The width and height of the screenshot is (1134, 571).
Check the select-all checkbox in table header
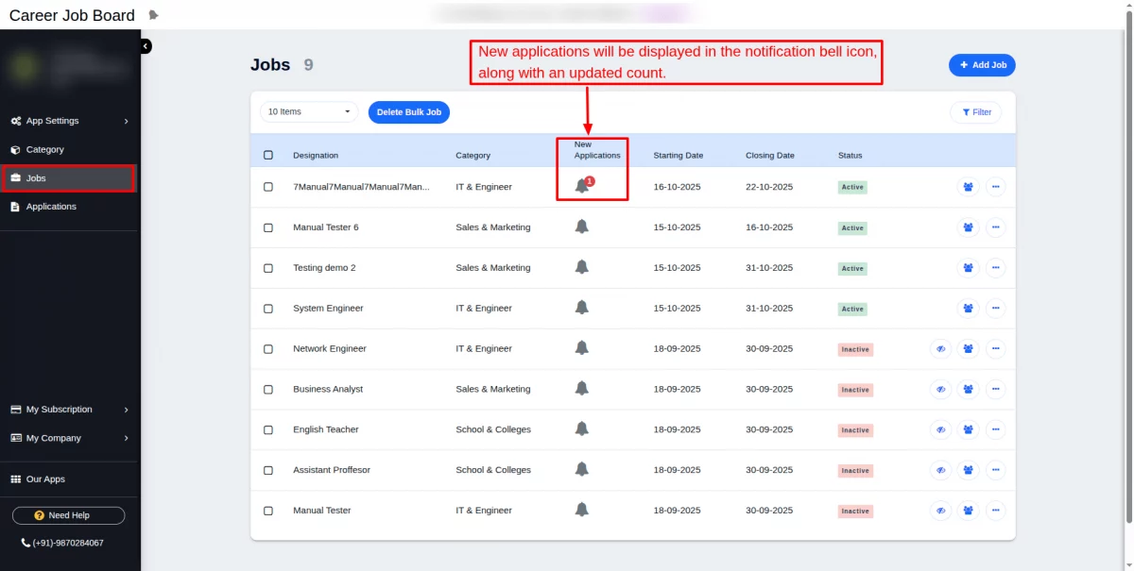pyautogui.click(x=268, y=155)
